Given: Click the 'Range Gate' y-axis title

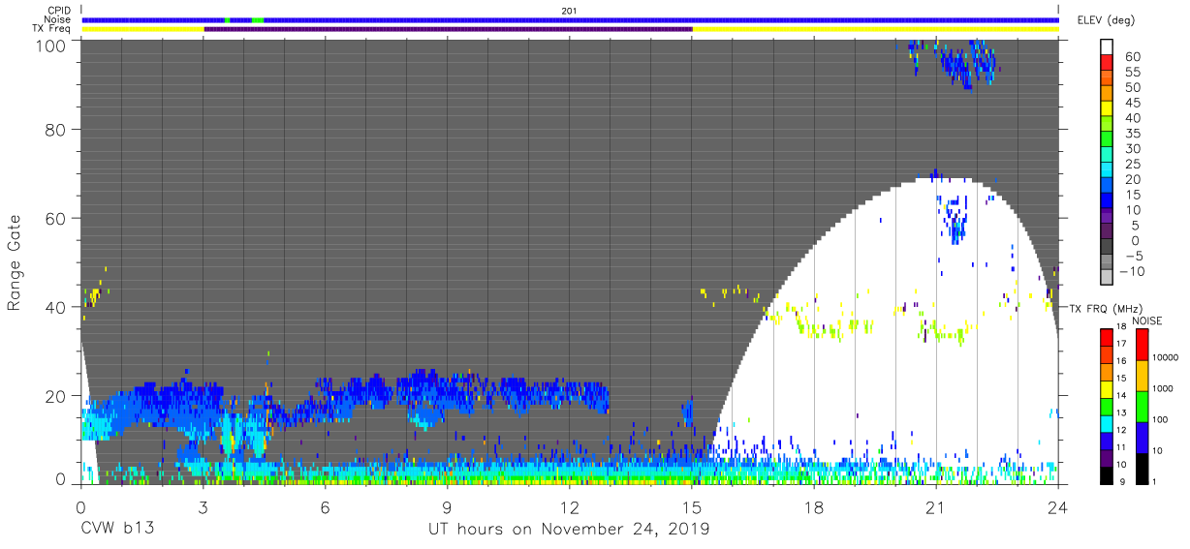Looking at the screenshot, I should coord(15,262).
